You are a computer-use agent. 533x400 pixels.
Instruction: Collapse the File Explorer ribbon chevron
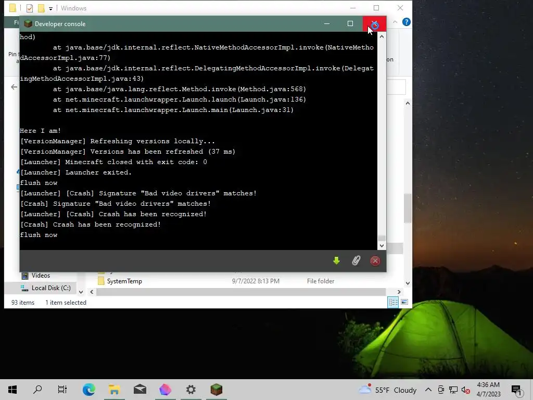395,22
